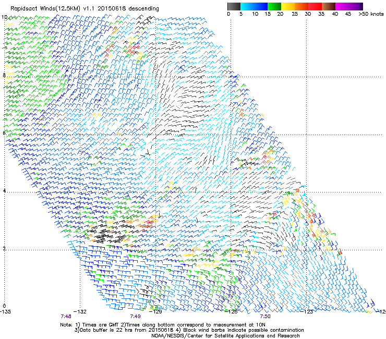Click the '10' legend tick label
This screenshot has height=339, width=386.
coord(255,14)
